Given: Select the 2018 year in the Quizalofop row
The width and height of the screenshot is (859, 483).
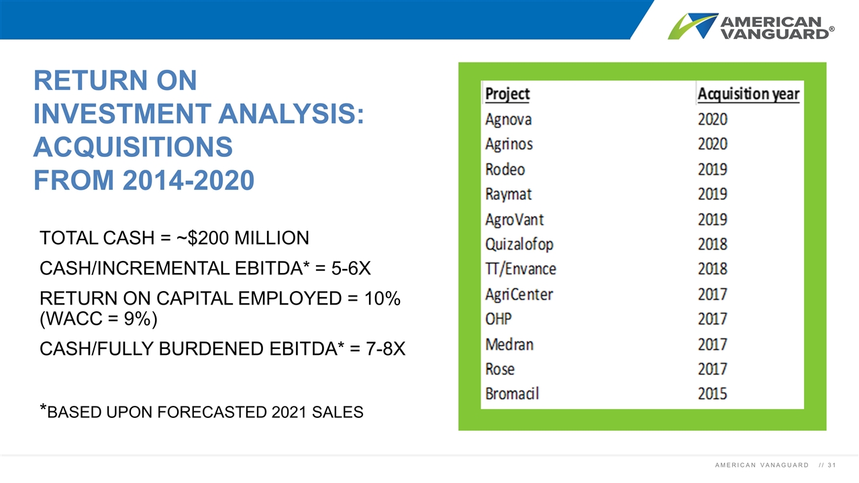Looking at the screenshot, I should [712, 244].
